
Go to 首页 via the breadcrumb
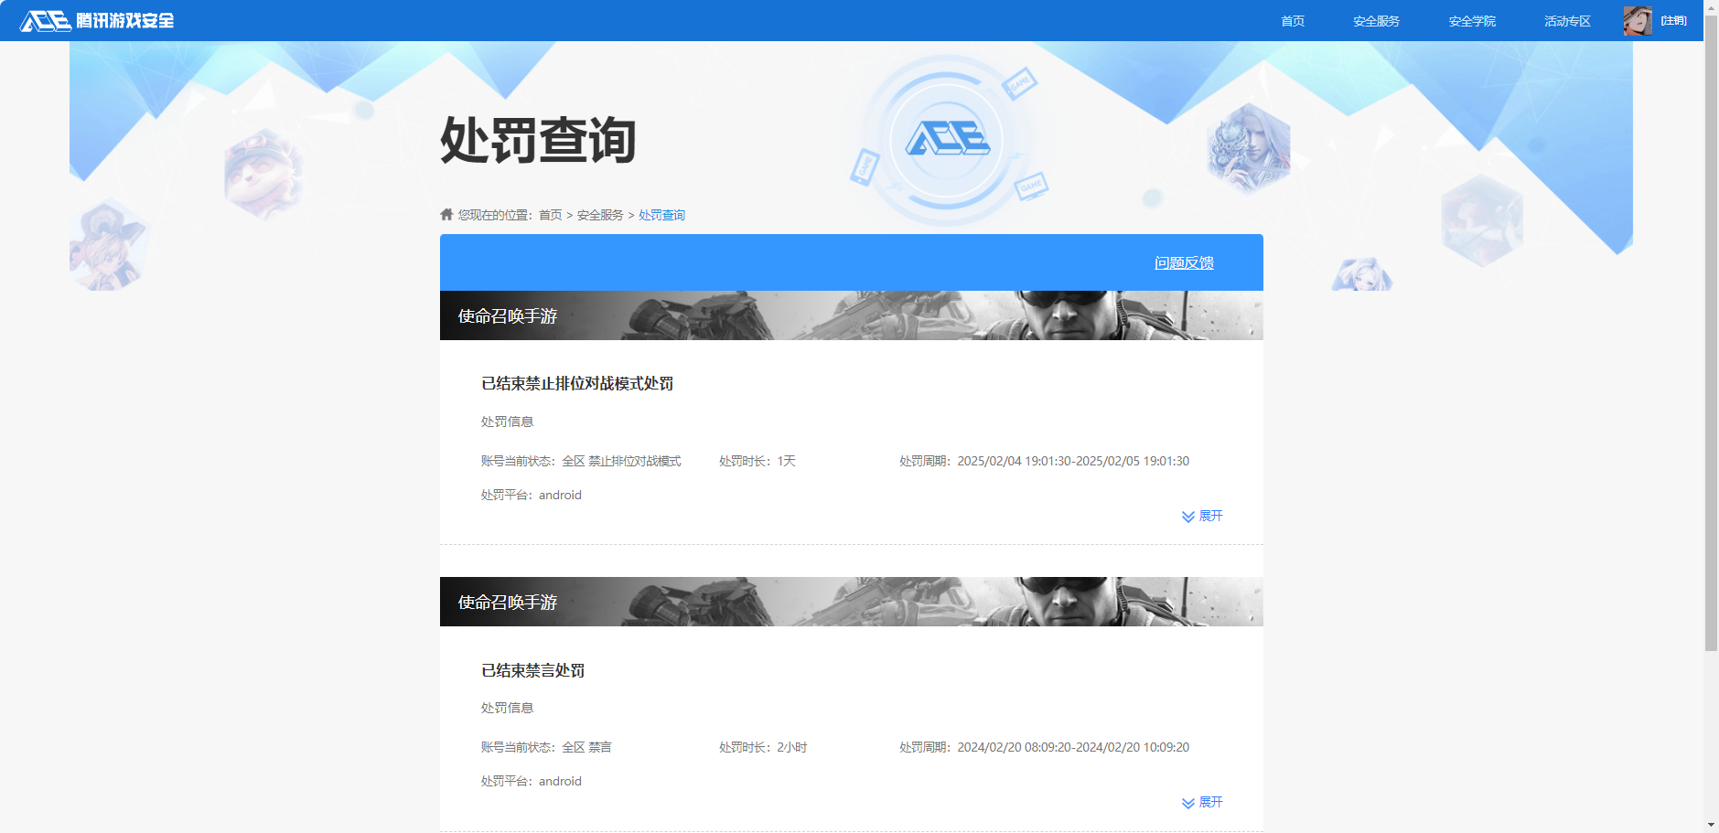(x=550, y=215)
